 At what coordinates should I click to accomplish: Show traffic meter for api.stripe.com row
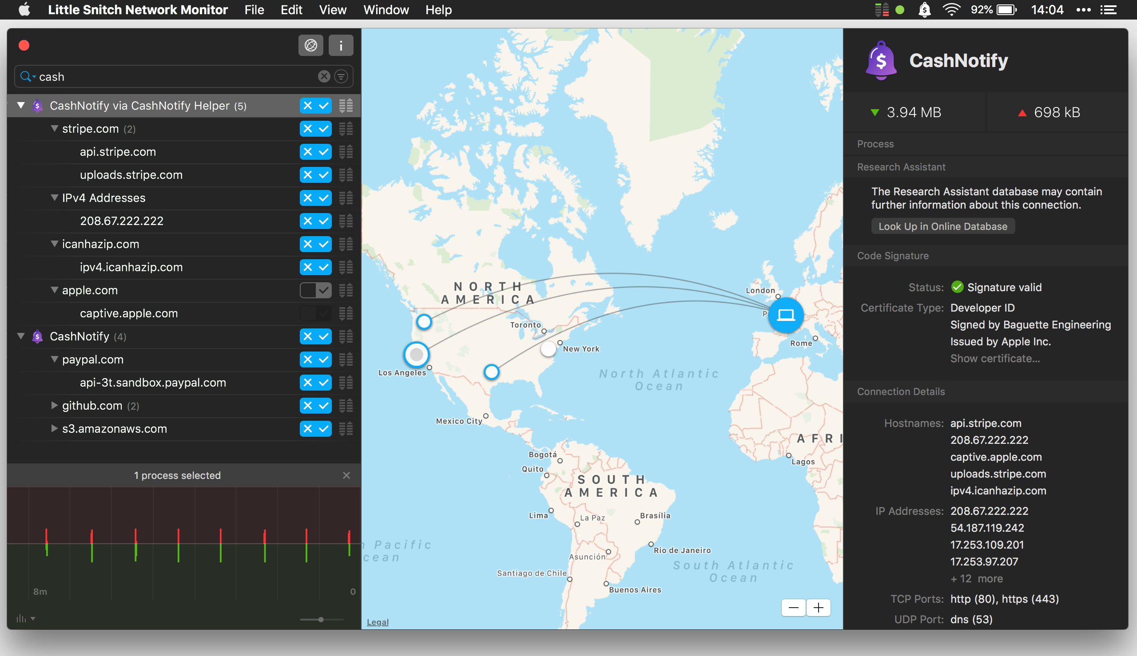tap(346, 152)
